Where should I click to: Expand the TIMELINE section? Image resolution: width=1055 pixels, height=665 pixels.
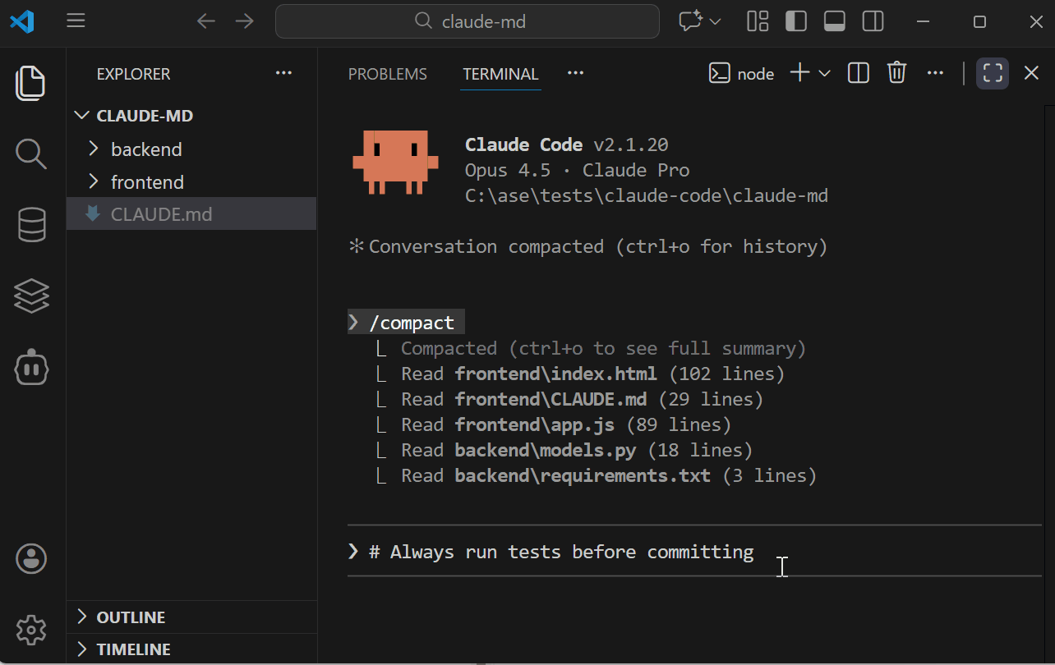tap(191, 649)
